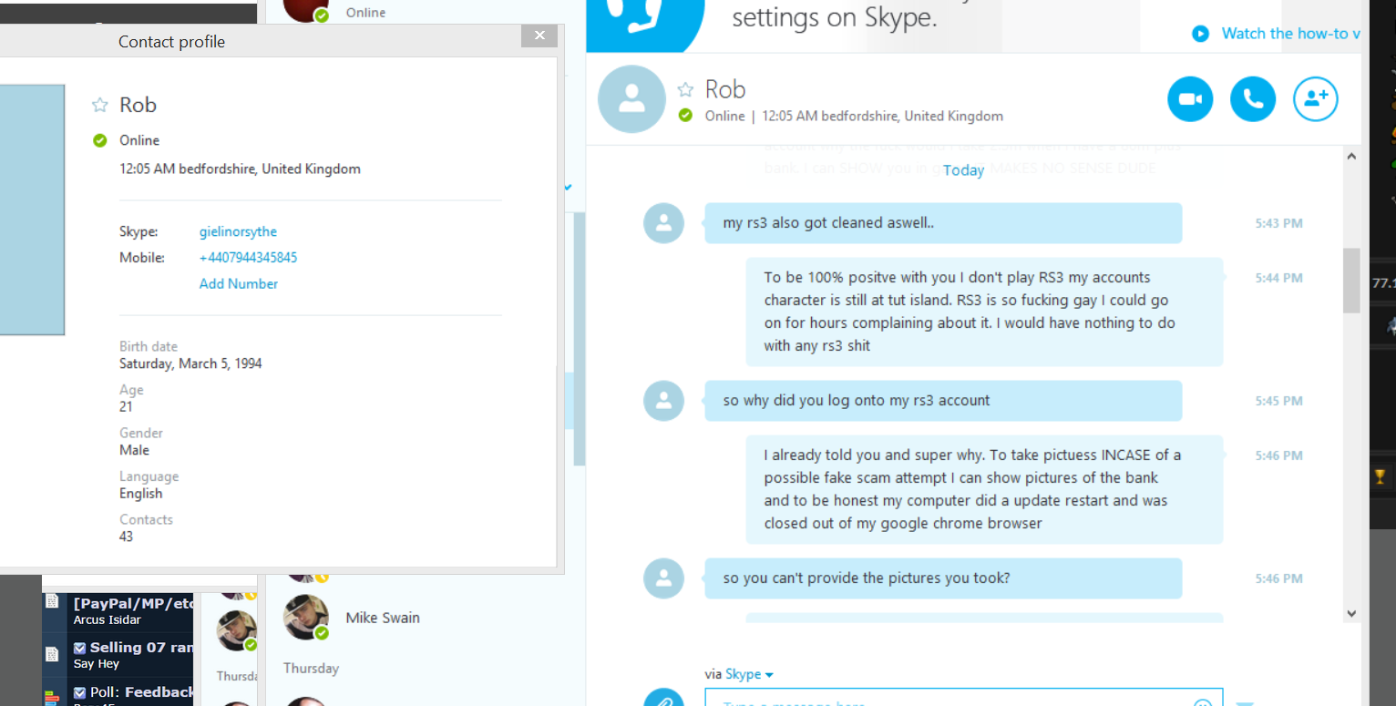This screenshot has height=706, width=1396.
Task: Click sender avatar beside 'my rs3 also got cleaned'
Action: (663, 223)
